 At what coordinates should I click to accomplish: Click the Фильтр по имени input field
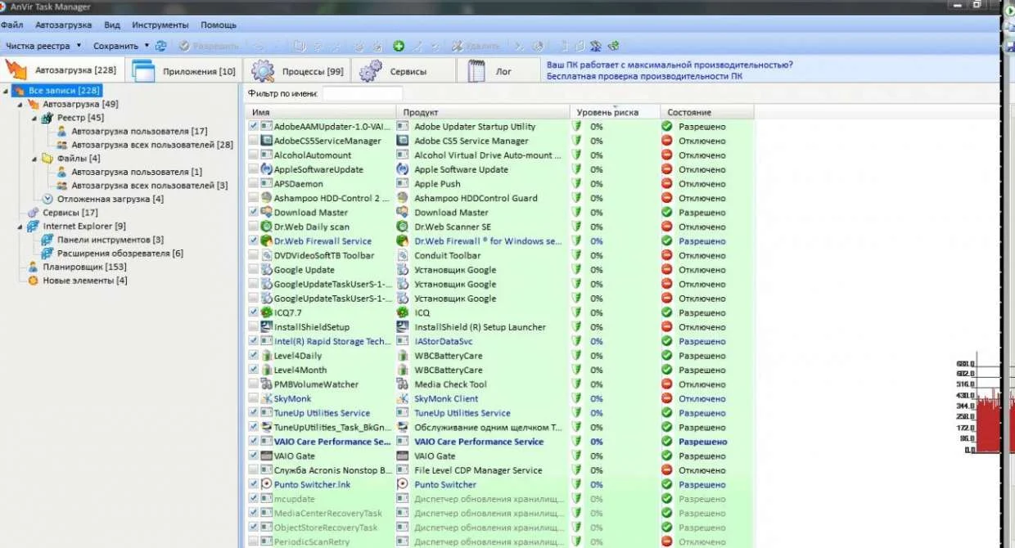point(362,94)
